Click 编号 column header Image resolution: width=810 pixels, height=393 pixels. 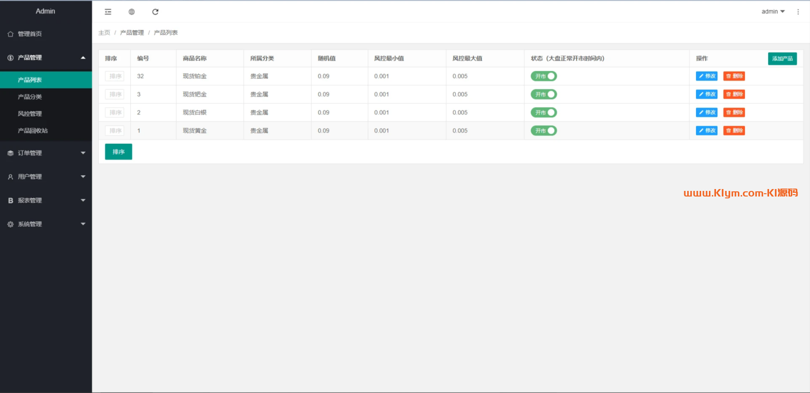[x=143, y=59]
